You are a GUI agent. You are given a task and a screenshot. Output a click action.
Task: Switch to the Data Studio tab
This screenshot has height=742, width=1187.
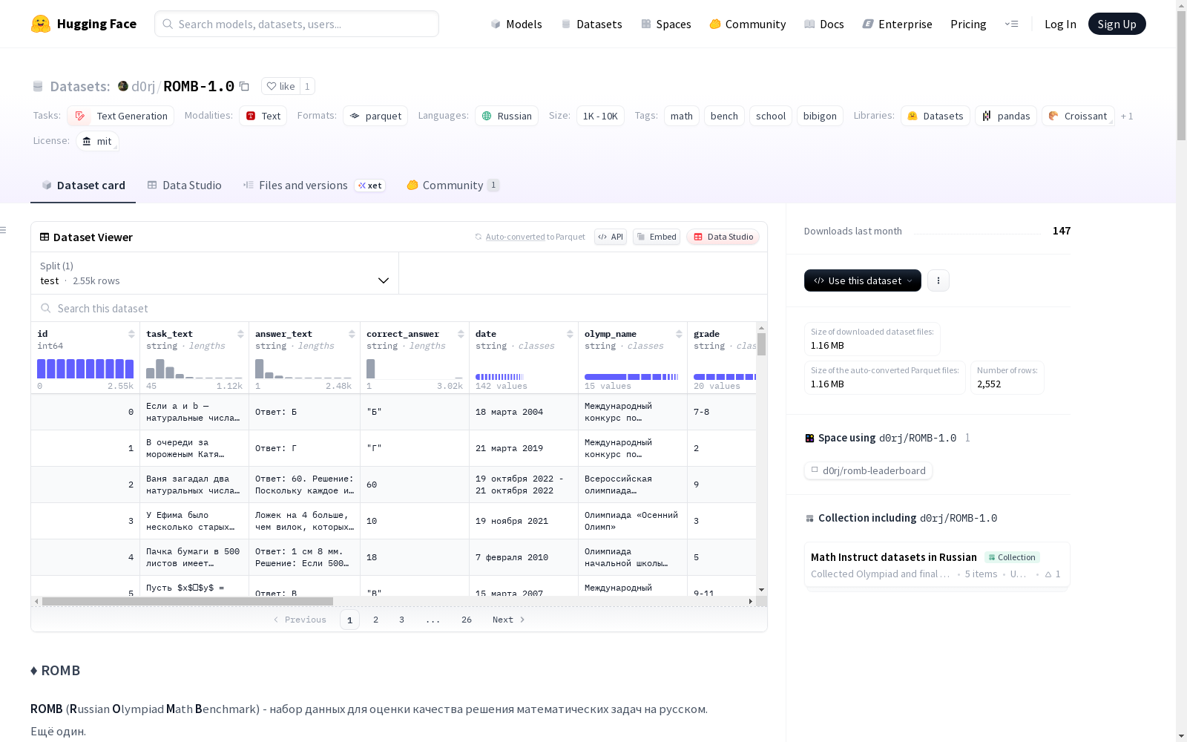click(185, 185)
